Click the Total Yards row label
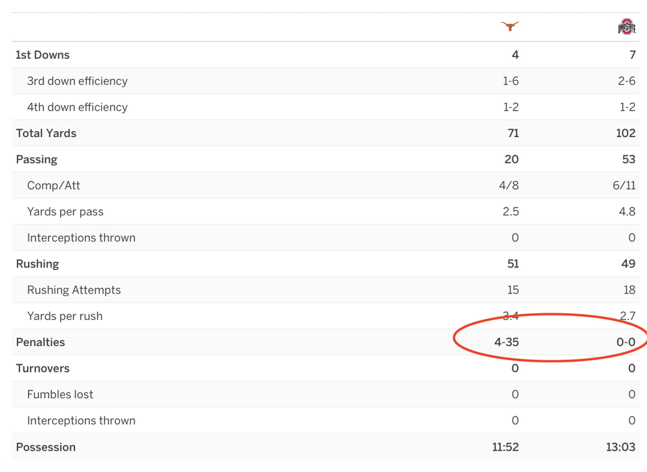The height and width of the screenshot is (472, 647). click(46, 133)
